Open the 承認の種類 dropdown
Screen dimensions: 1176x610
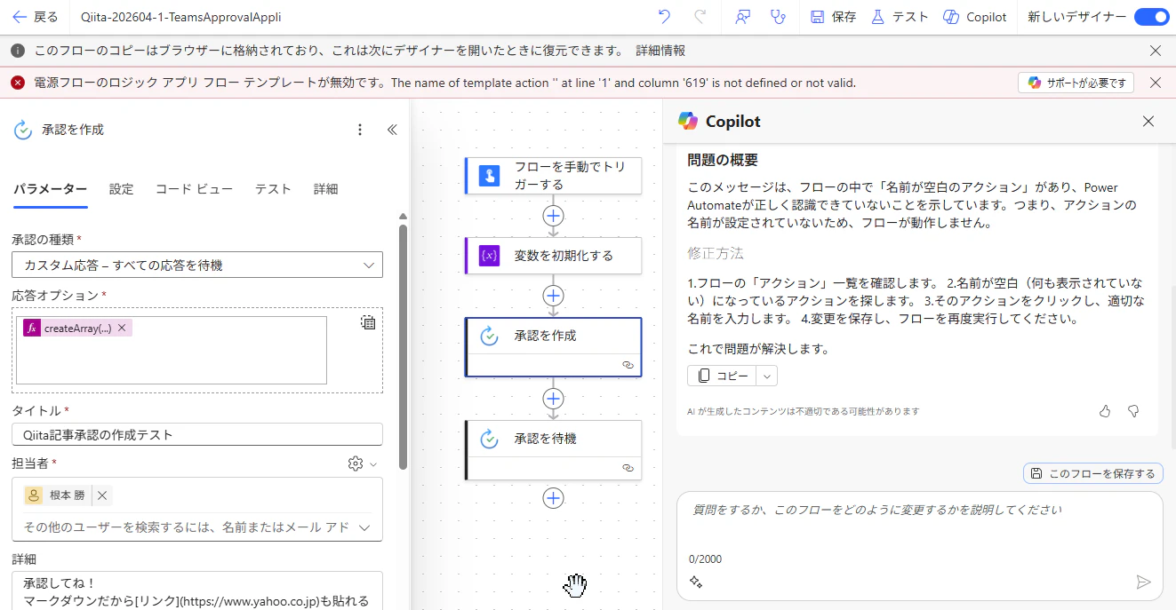197,265
